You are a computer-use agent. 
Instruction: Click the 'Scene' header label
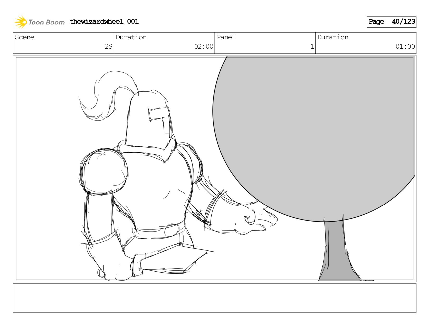(x=24, y=37)
